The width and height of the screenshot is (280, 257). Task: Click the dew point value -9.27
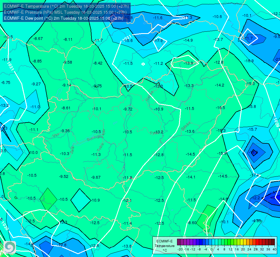(36, 84)
